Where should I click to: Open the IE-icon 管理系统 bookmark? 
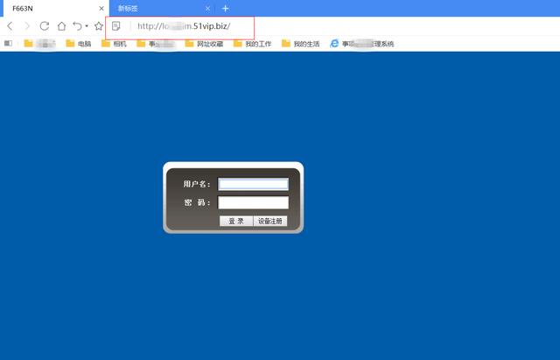coord(361,44)
